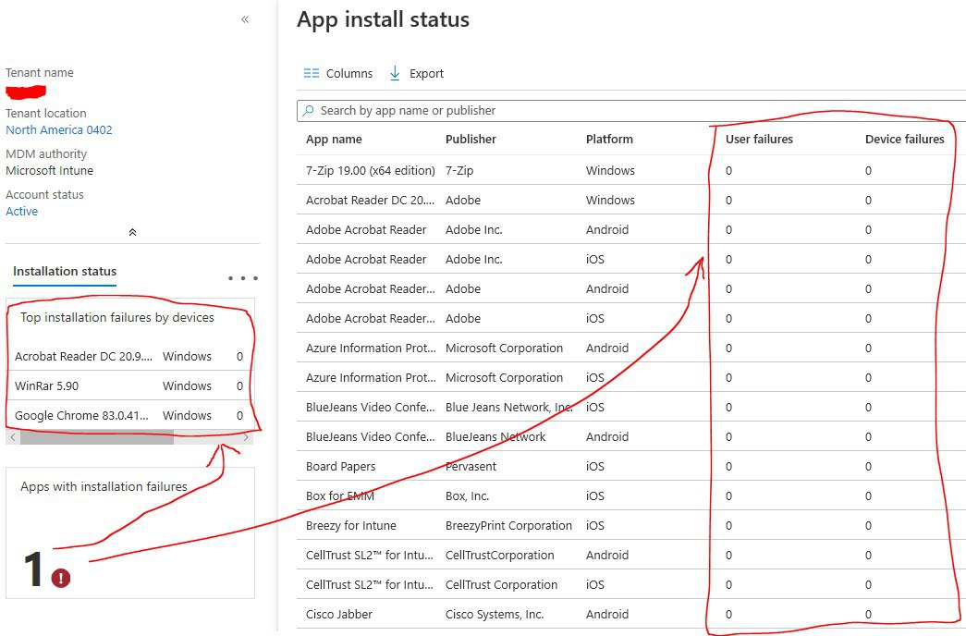Open the Acrobat Reader DC 20 table row
The width and height of the screenshot is (966, 636).
click(x=631, y=201)
